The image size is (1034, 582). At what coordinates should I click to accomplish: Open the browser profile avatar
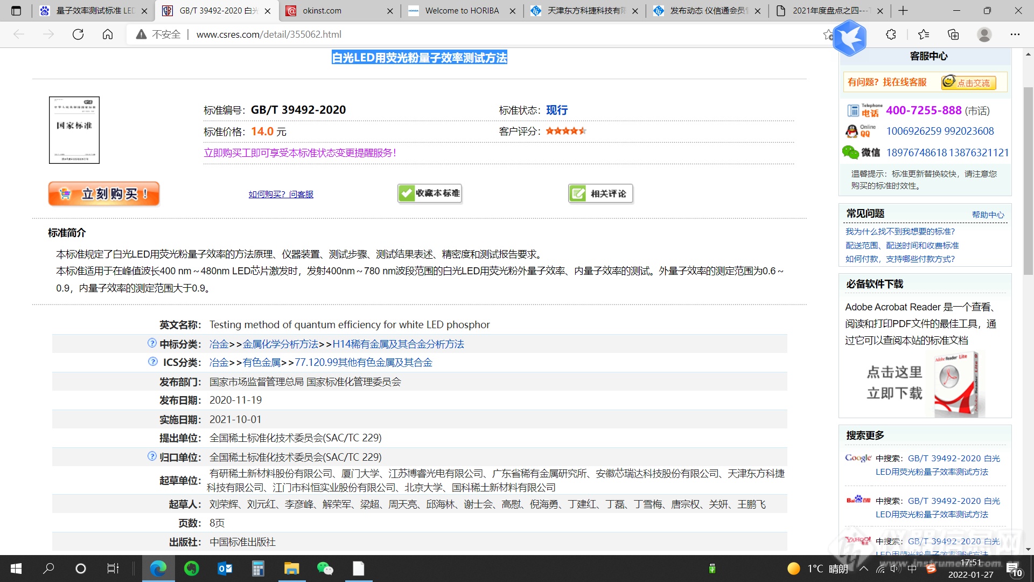click(x=984, y=34)
